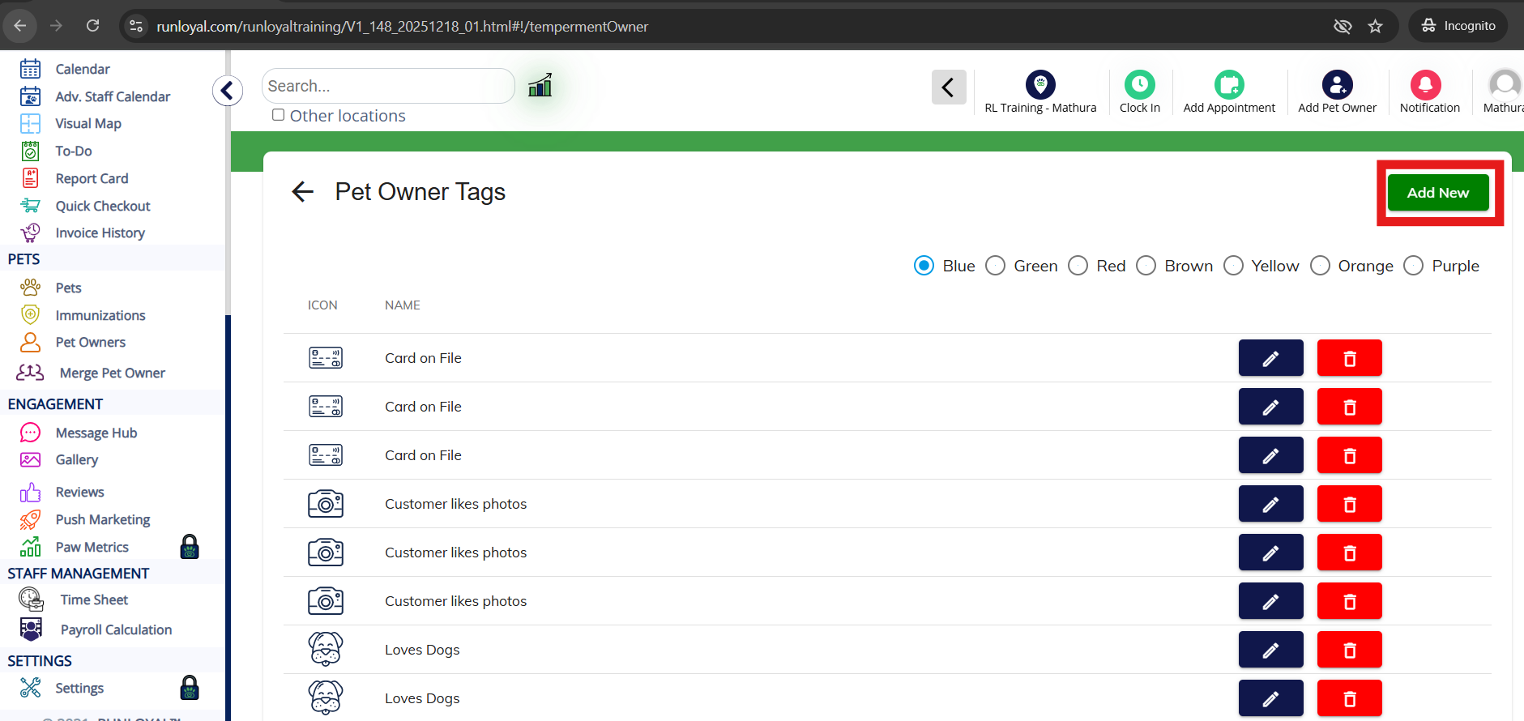Open Invoice History menu label
Viewport: 1524px width, 721px height.
click(x=100, y=233)
